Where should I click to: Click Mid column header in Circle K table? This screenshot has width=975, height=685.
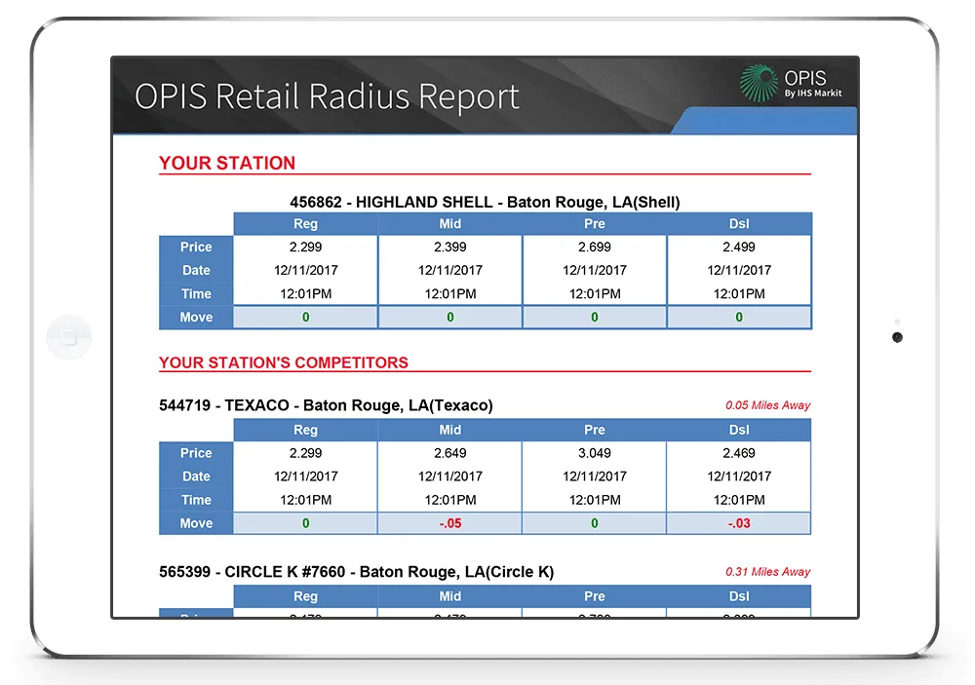pos(450,596)
